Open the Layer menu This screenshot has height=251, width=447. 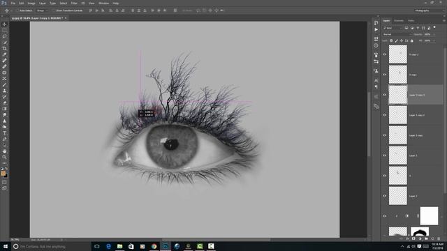coord(43,3)
